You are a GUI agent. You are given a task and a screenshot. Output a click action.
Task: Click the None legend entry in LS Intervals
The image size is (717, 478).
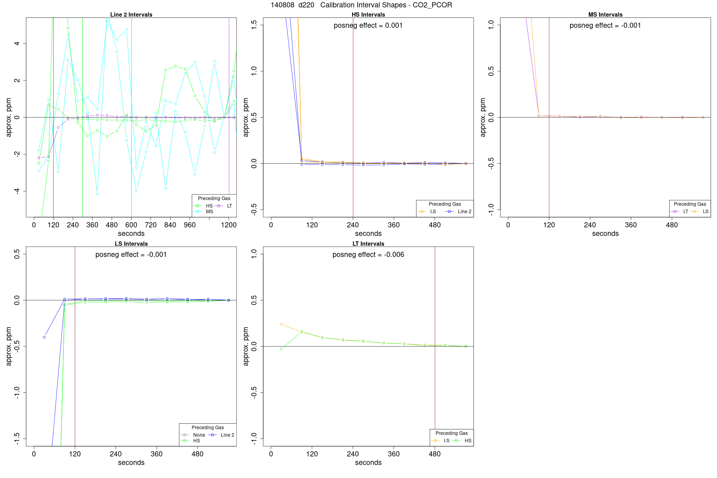point(193,435)
